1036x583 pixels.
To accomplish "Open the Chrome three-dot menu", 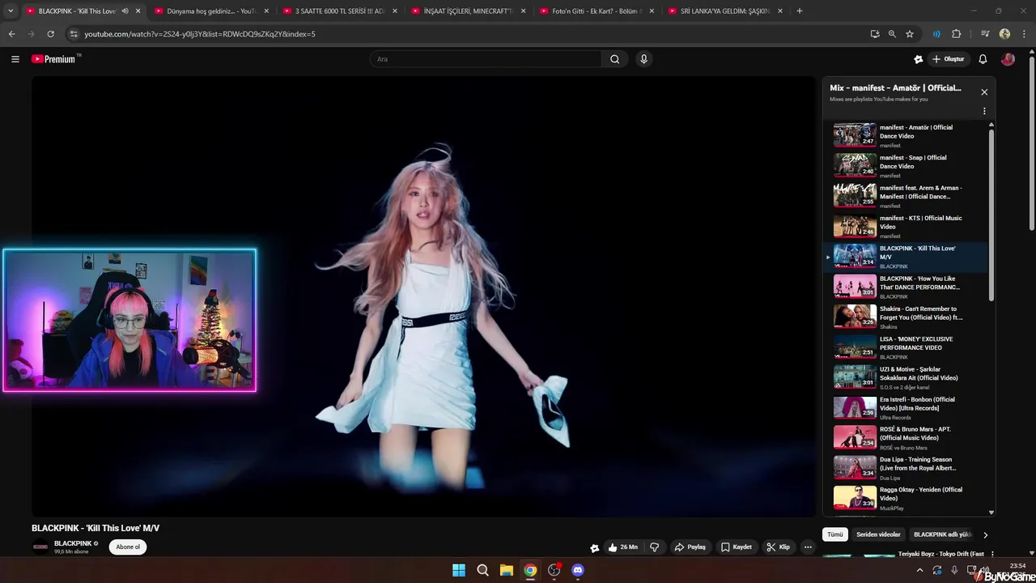I will click(x=1024, y=34).
